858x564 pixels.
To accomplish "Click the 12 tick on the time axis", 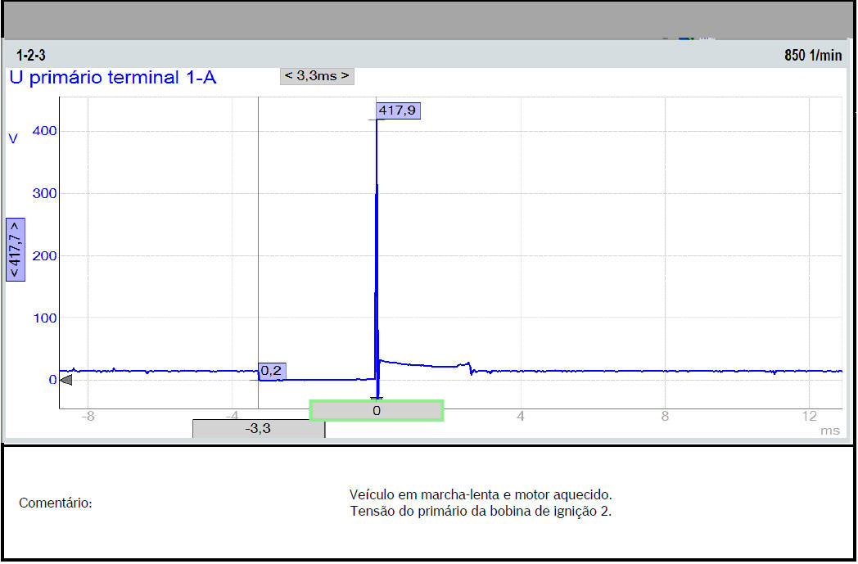I will tap(809, 415).
